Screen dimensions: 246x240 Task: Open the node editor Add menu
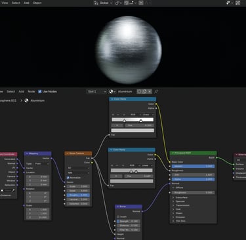(x=22, y=91)
